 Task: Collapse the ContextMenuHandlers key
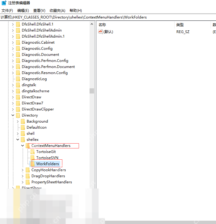(x=23, y=146)
